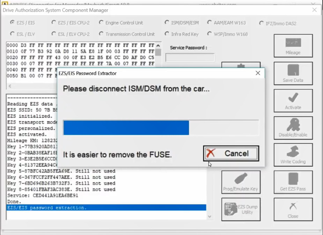Click the hex dump scroll left arrow
Image resolution: width=323 pixels, height=235 pixels.
click(x=10, y=86)
